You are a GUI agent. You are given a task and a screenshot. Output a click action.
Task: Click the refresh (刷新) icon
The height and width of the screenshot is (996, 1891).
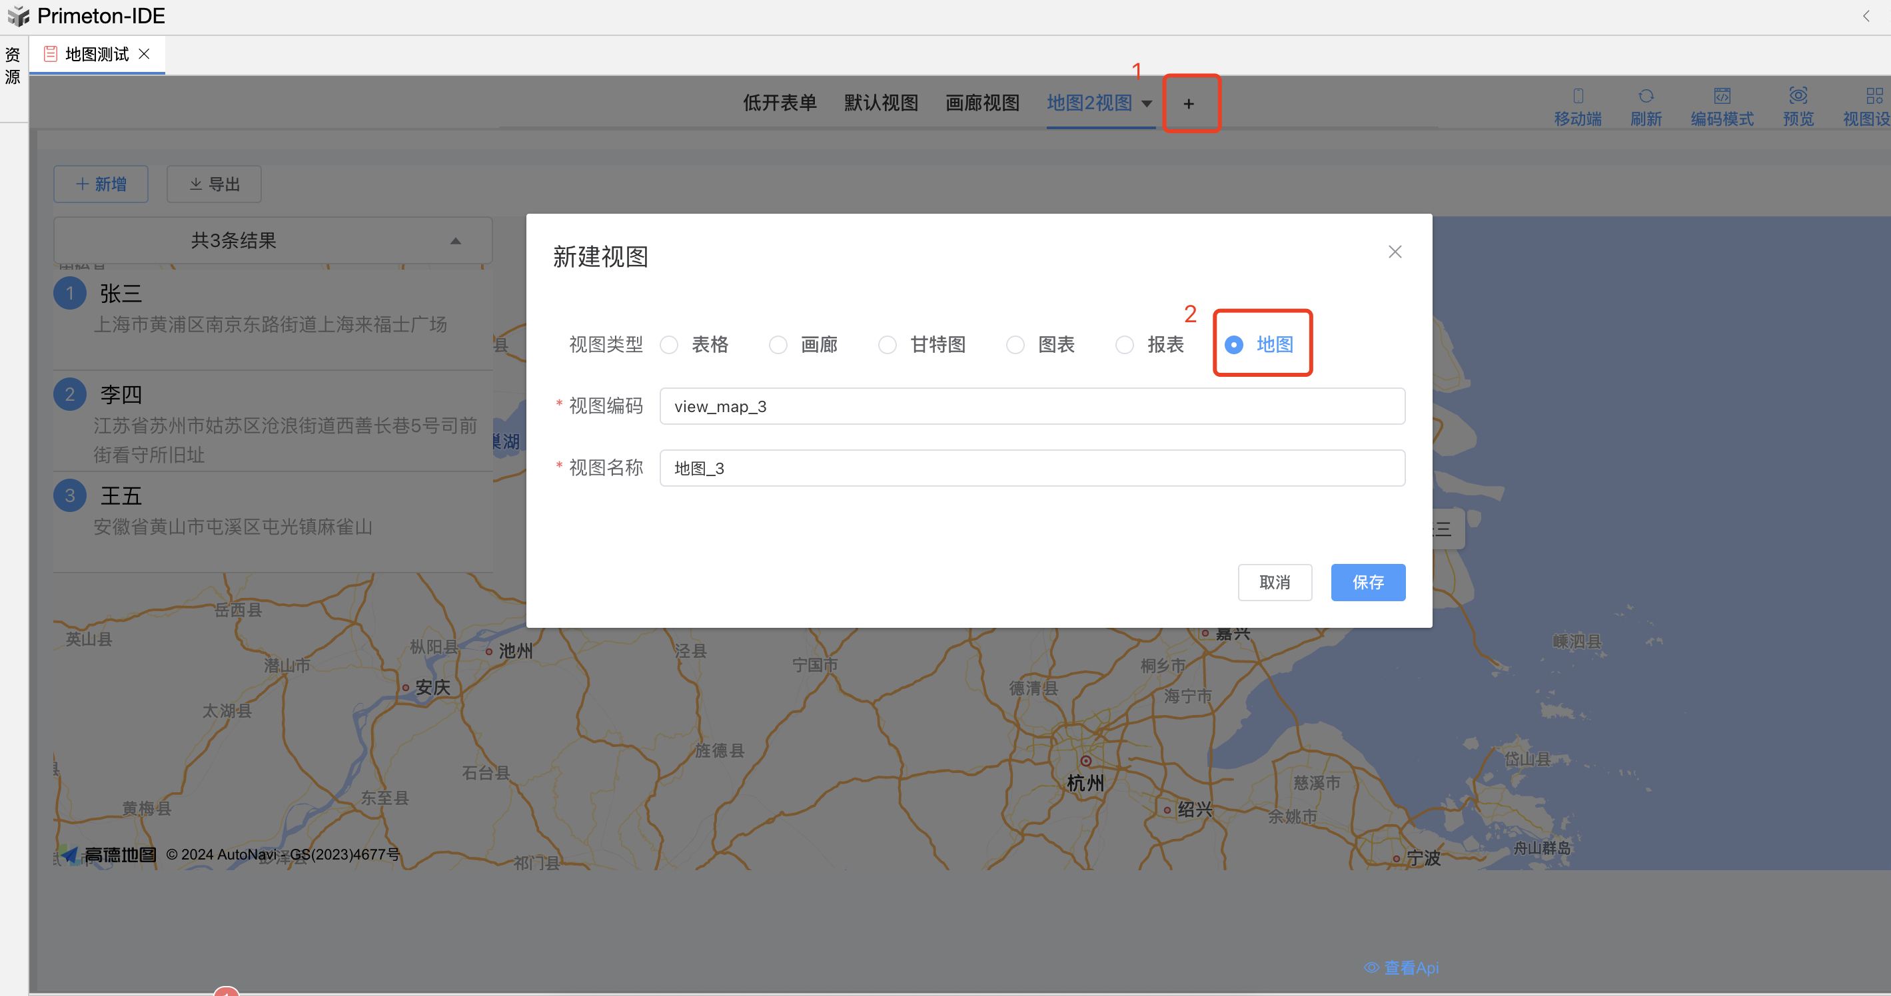1646,96
